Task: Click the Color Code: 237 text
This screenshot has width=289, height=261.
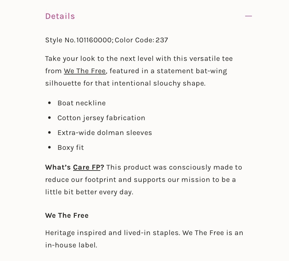Action: [x=141, y=40]
